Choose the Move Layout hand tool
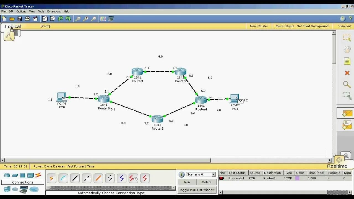This screenshot has height=199, width=354. coord(347,49)
